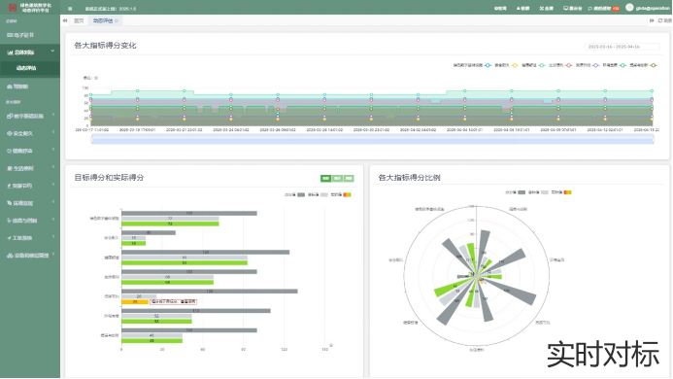Screen dimensions: 673x379
Task: Toggle the green 环境宜居 line legend
Action: [623, 65]
